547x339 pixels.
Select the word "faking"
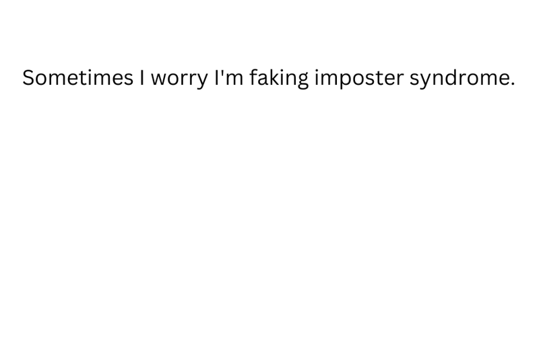(x=279, y=79)
